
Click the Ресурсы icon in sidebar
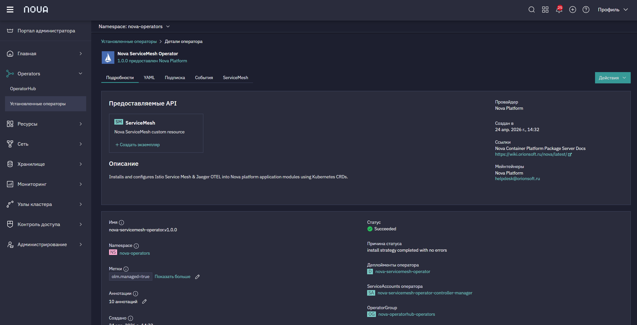[x=10, y=124]
